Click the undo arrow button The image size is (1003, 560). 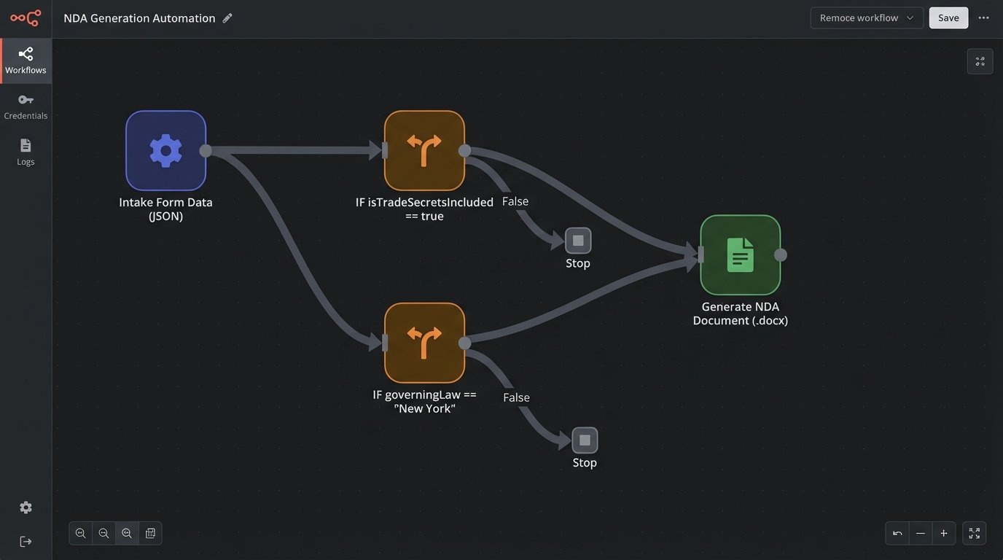[897, 534]
